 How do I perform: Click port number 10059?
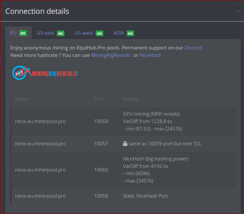tap(101, 121)
